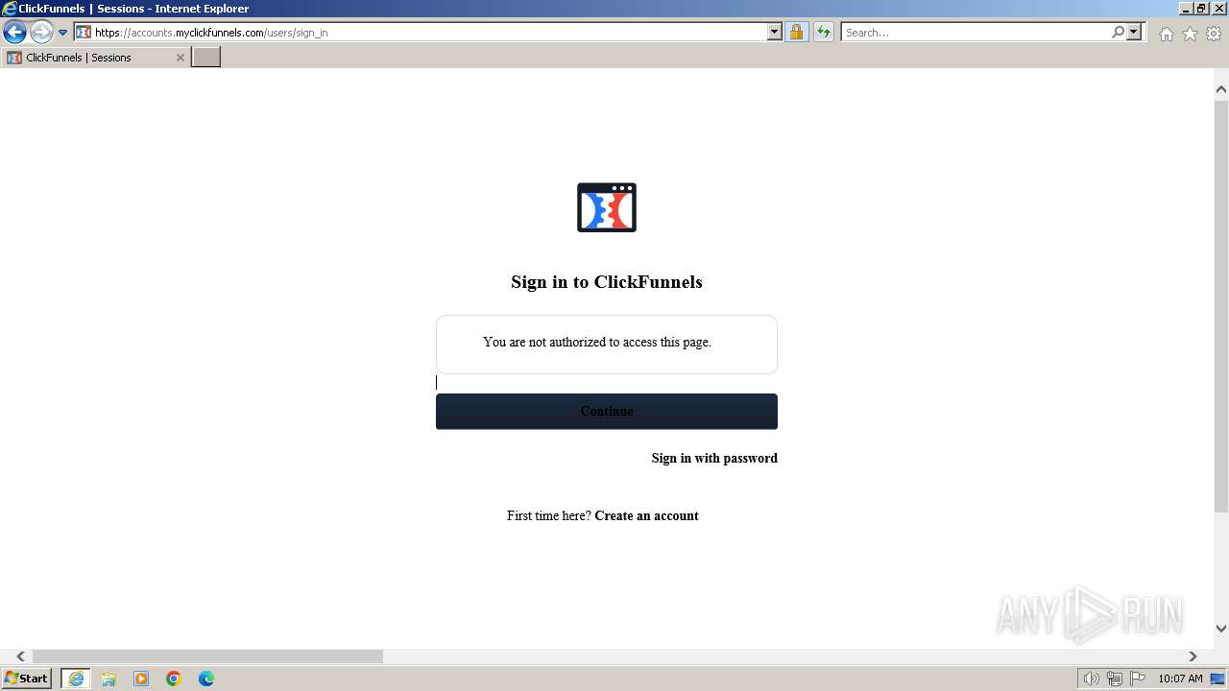Follow the Create an account link
This screenshot has height=691, width=1229.
pyautogui.click(x=646, y=515)
